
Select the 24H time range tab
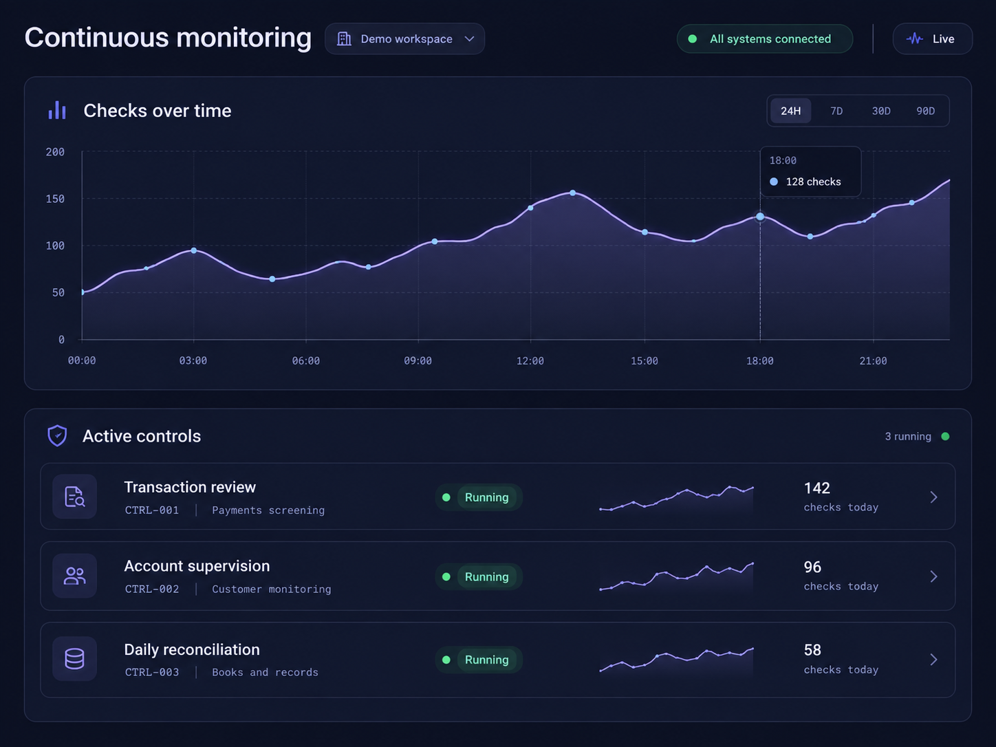coord(790,111)
